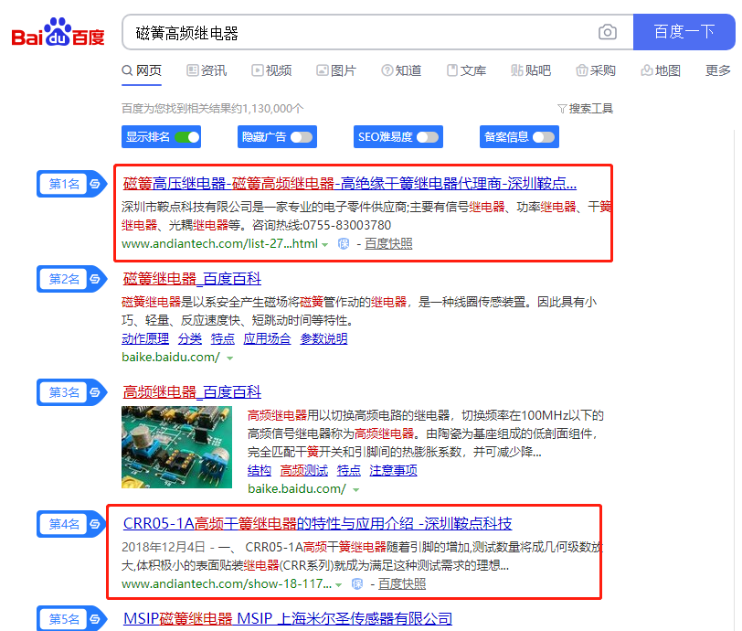Image resolution: width=742 pixels, height=631 pixels.
Task: Click the 第2名 rank badge icon
Action: 95,279
